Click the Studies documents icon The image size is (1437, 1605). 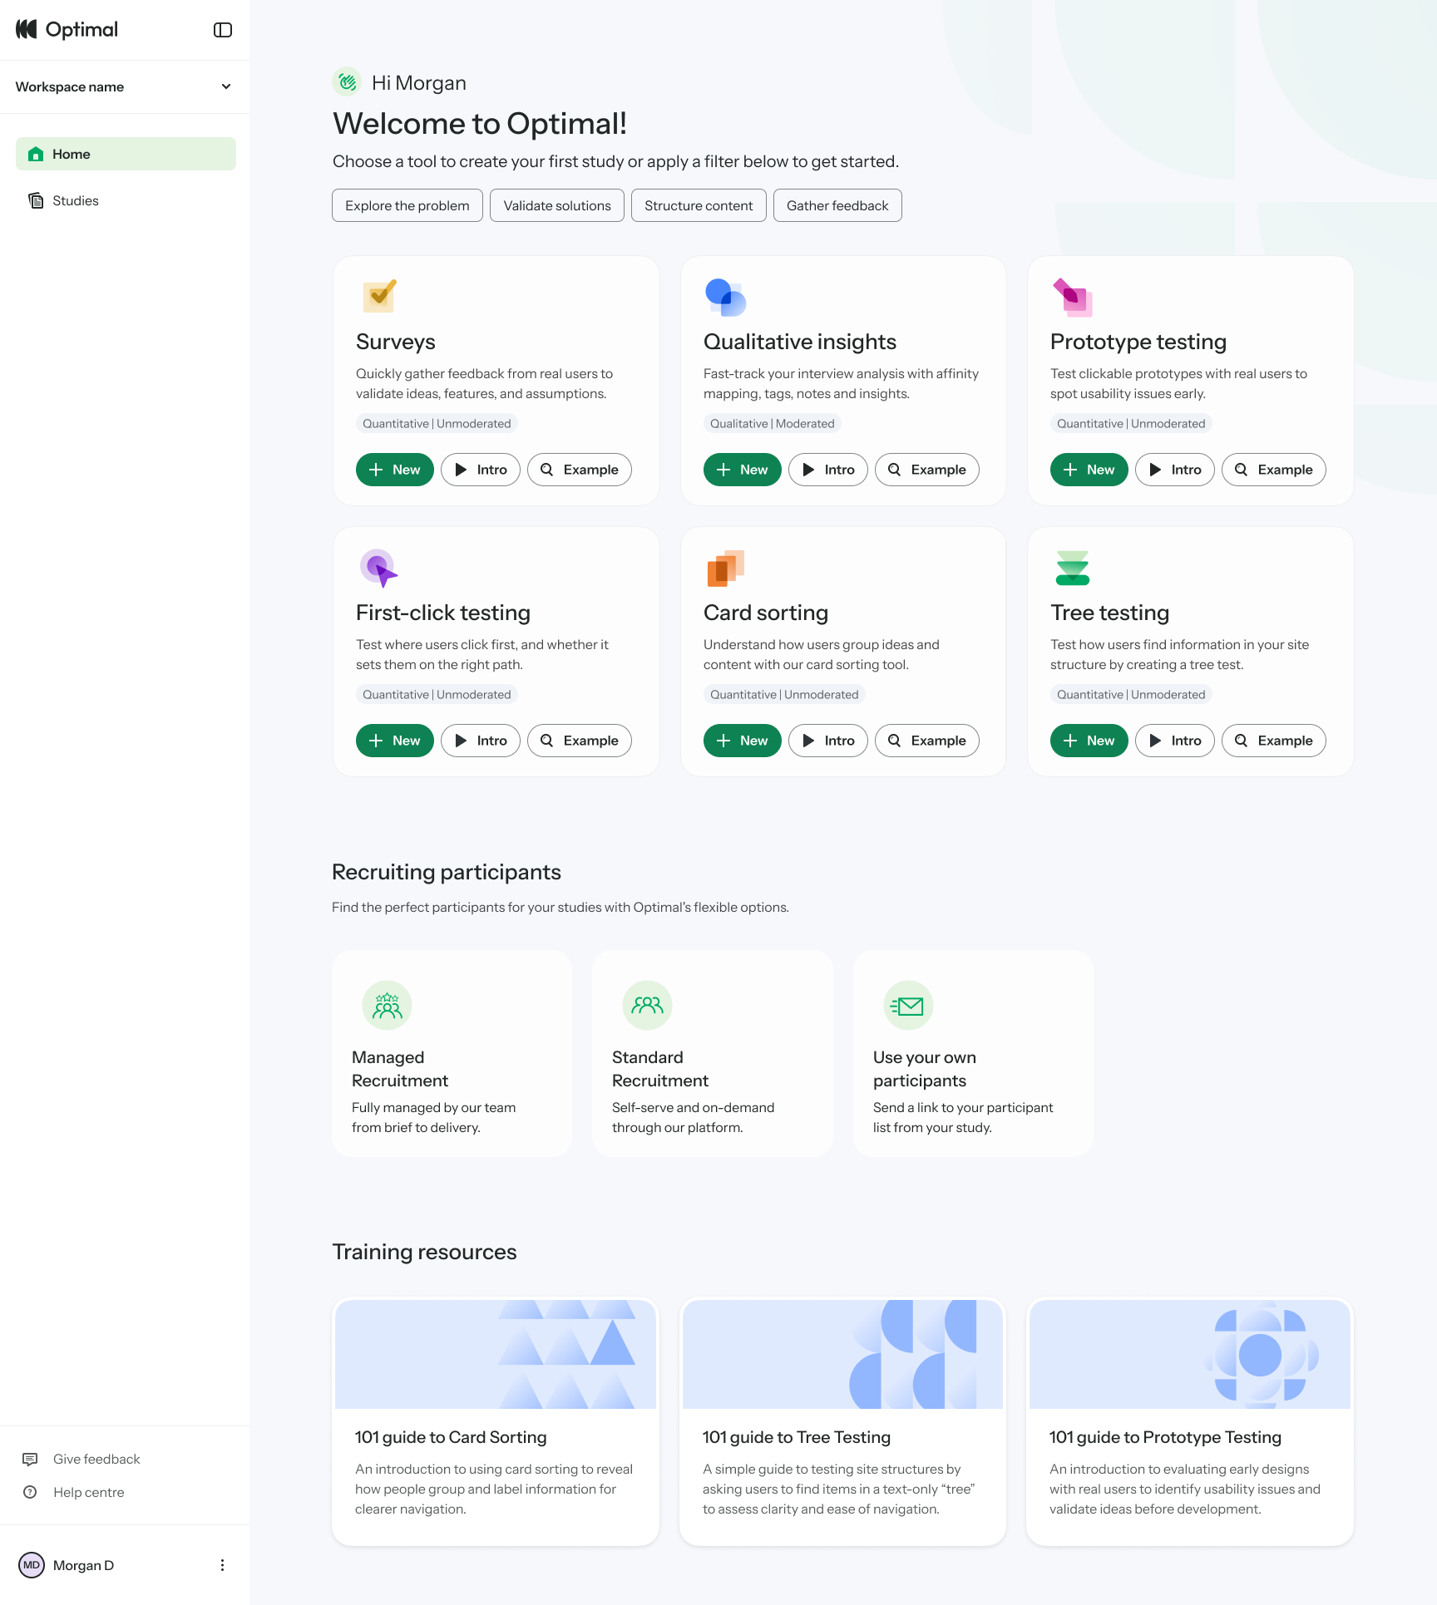point(36,200)
